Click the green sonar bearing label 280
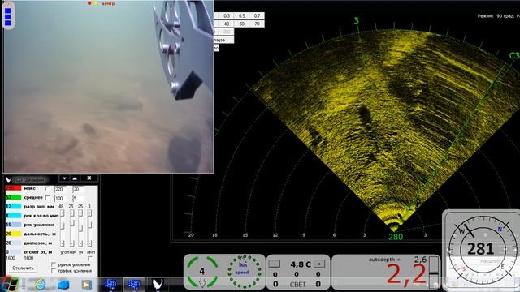Image resolution: width=520 pixels, height=292 pixels. [x=396, y=237]
